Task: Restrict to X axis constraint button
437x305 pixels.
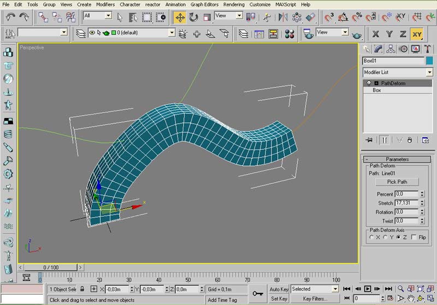Action: [376, 34]
